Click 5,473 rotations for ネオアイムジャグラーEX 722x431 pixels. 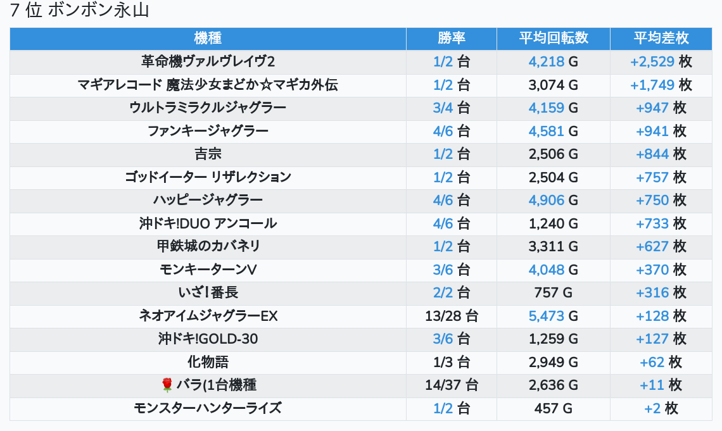(546, 316)
